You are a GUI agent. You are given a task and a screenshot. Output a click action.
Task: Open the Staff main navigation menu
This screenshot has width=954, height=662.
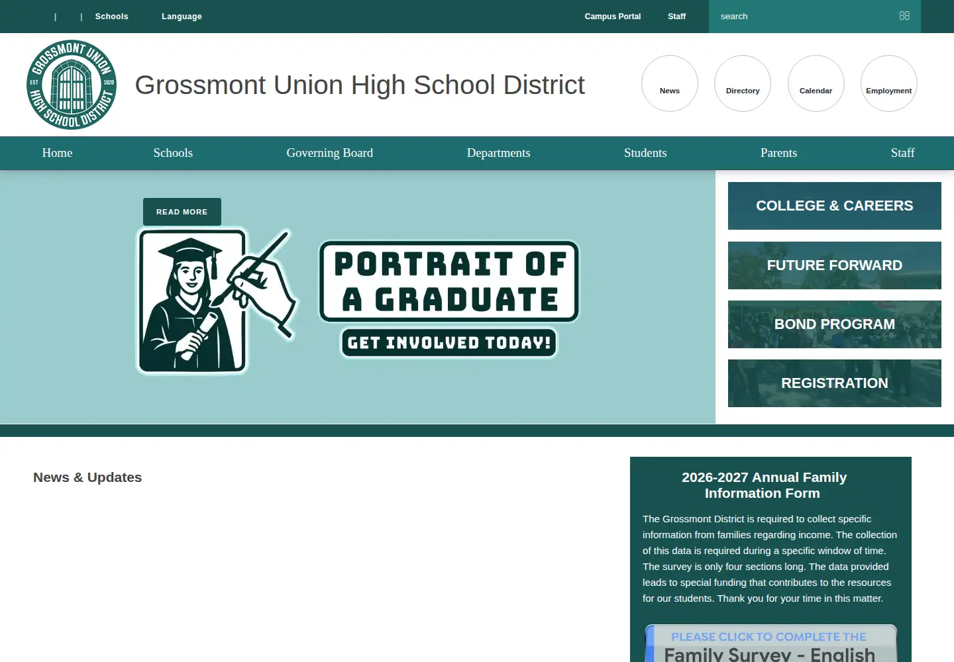pos(902,153)
